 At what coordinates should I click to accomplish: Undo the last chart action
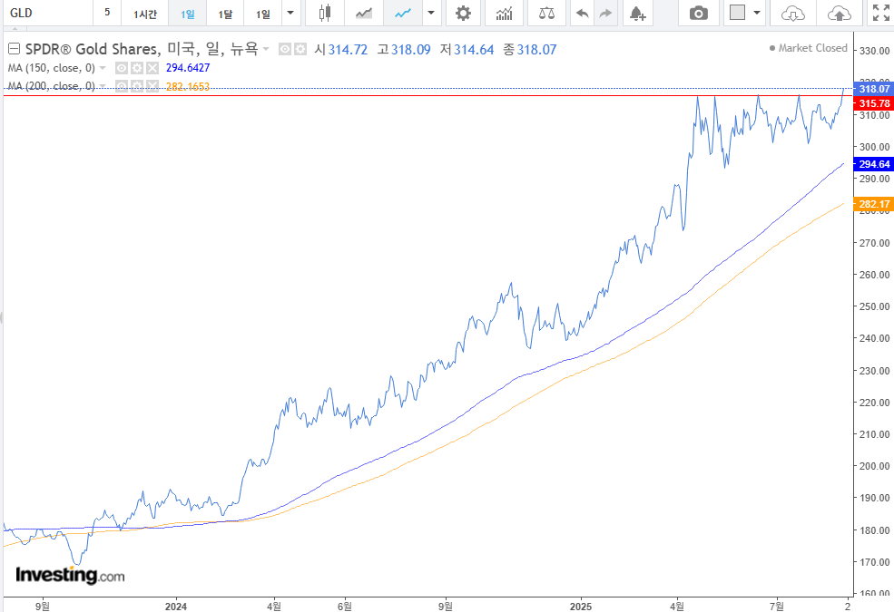pos(582,13)
